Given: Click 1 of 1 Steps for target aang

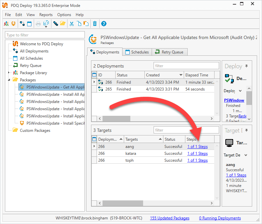Looking at the screenshot, I should click(197, 146).
